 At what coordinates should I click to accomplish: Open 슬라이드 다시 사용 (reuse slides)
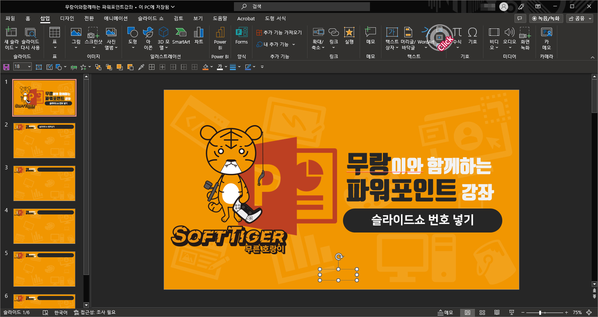click(x=30, y=38)
